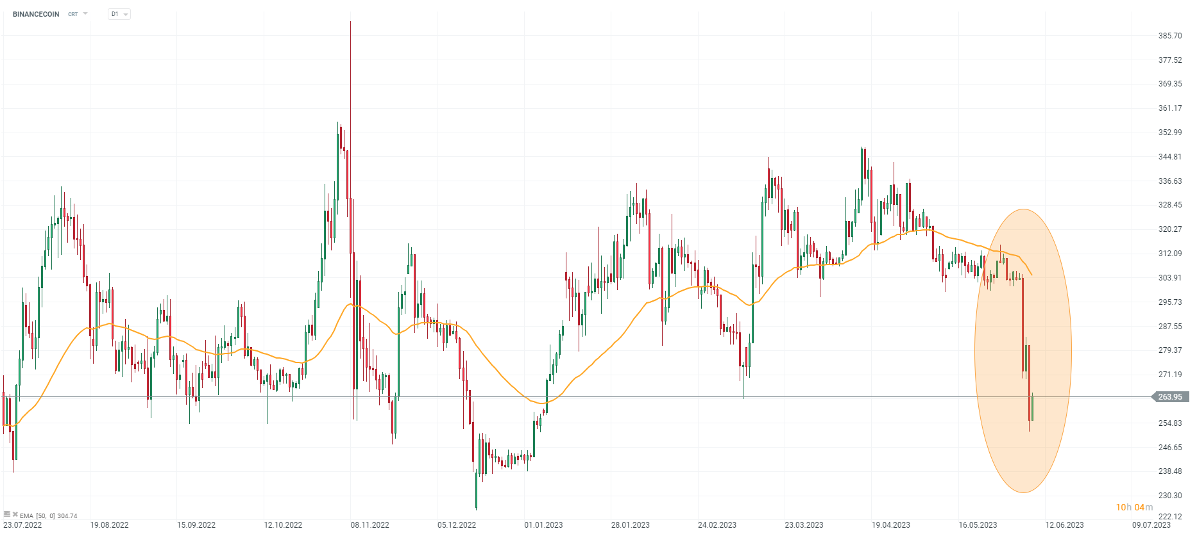Remove the EMA indicator with the X icon
Image resolution: width=1197 pixels, height=536 pixels.
coord(15,514)
